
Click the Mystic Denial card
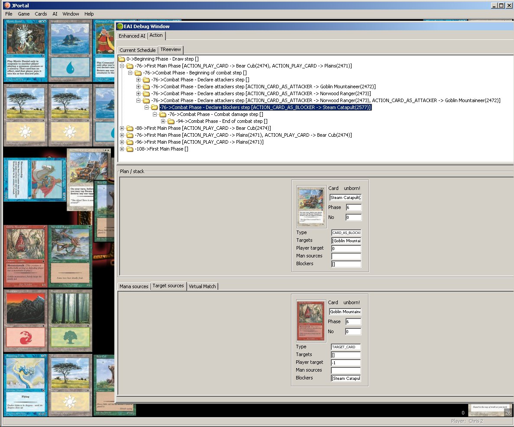26,51
